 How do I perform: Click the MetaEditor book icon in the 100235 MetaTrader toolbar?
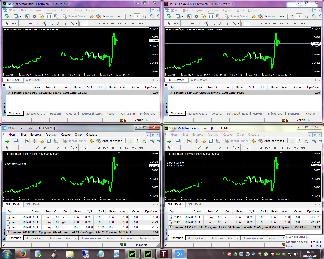(x=92, y=16)
